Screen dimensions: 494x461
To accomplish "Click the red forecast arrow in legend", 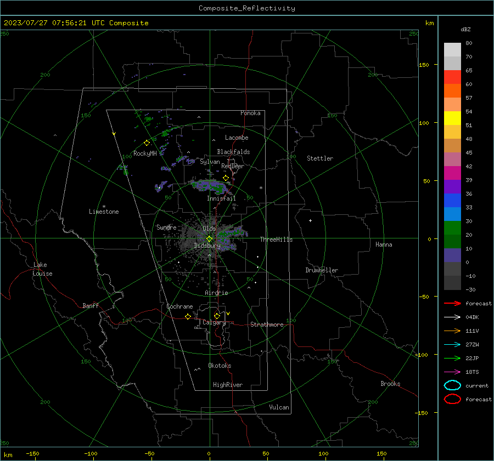I will (452, 303).
